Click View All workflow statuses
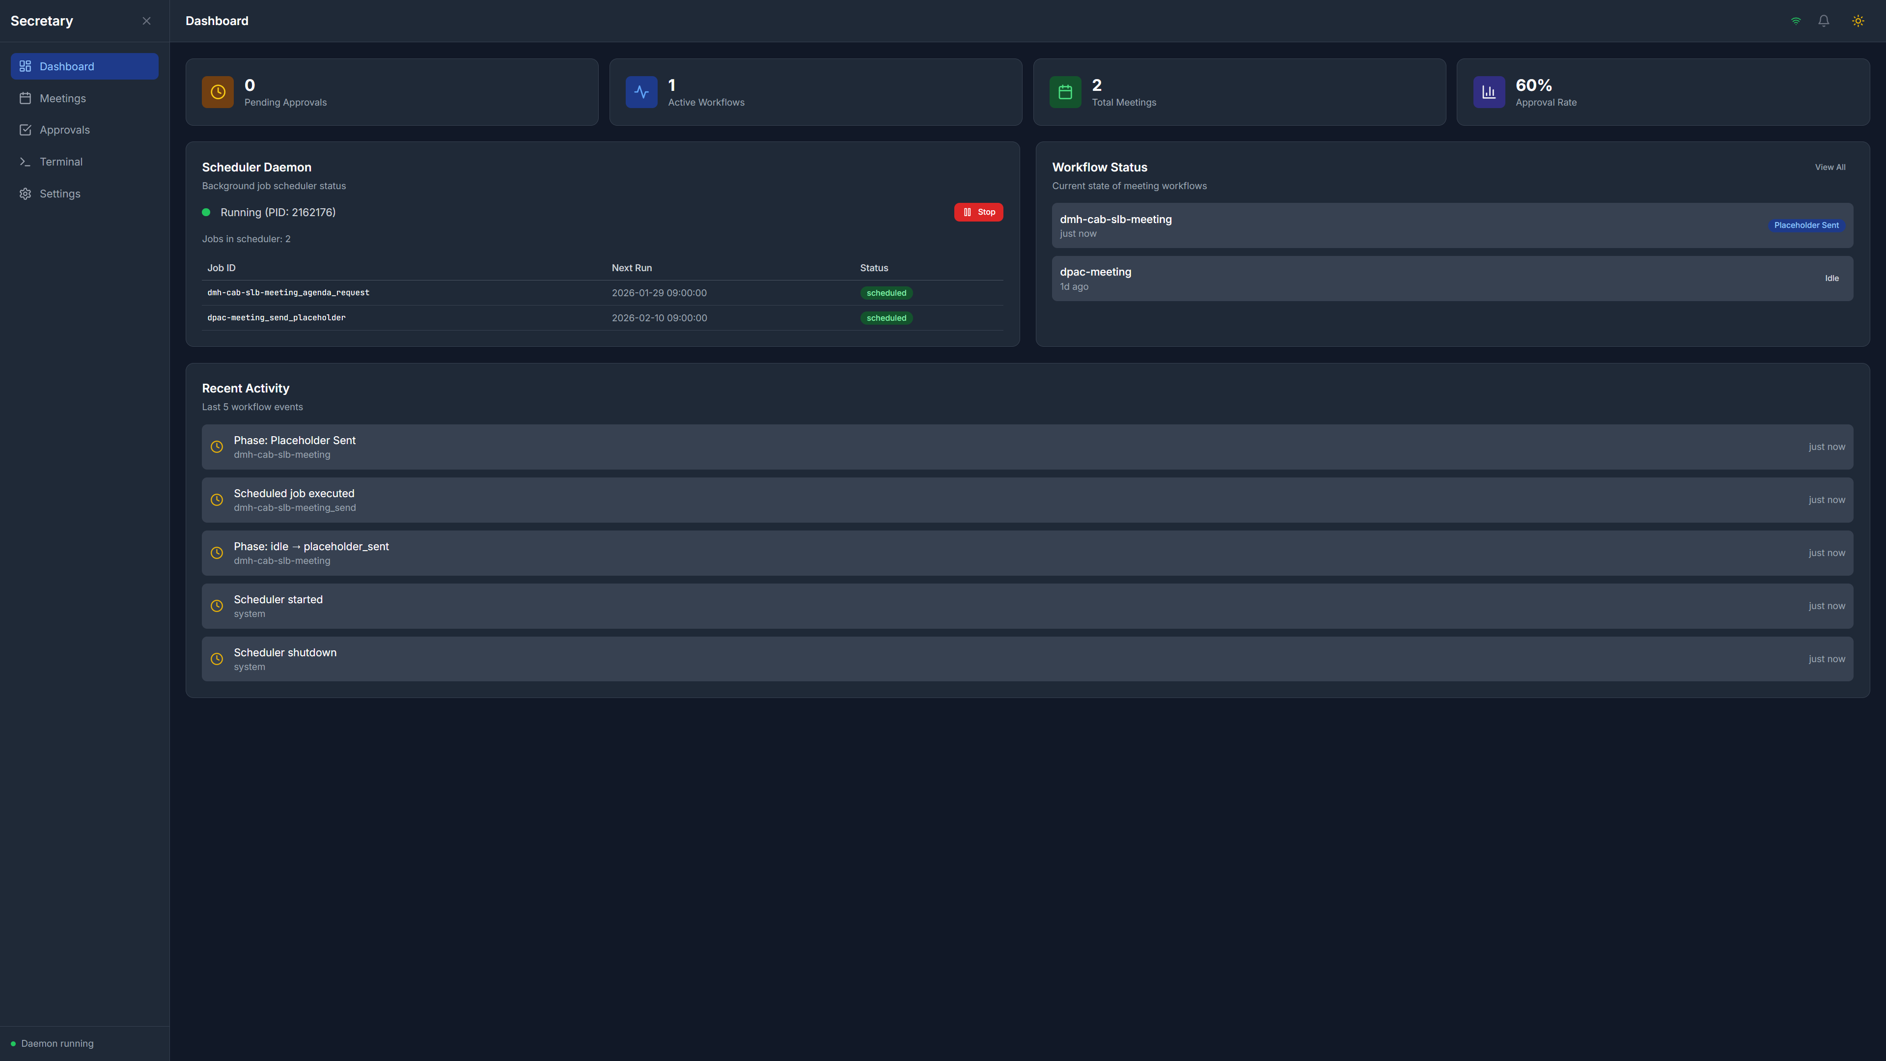Screen dimensions: 1886x1061 [1831, 167]
